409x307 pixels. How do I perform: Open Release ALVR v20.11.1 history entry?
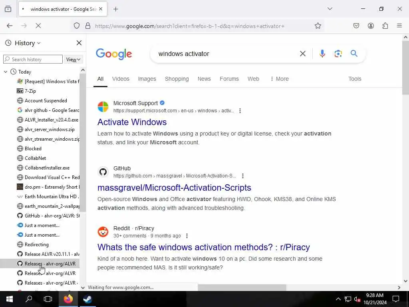click(48, 254)
